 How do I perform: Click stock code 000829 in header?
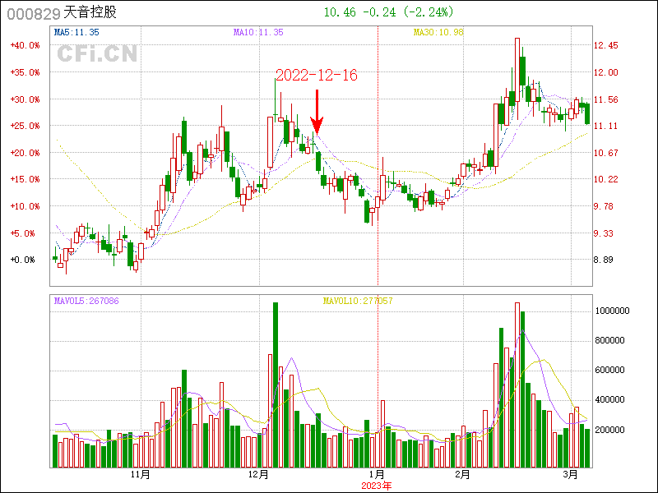tap(33, 14)
